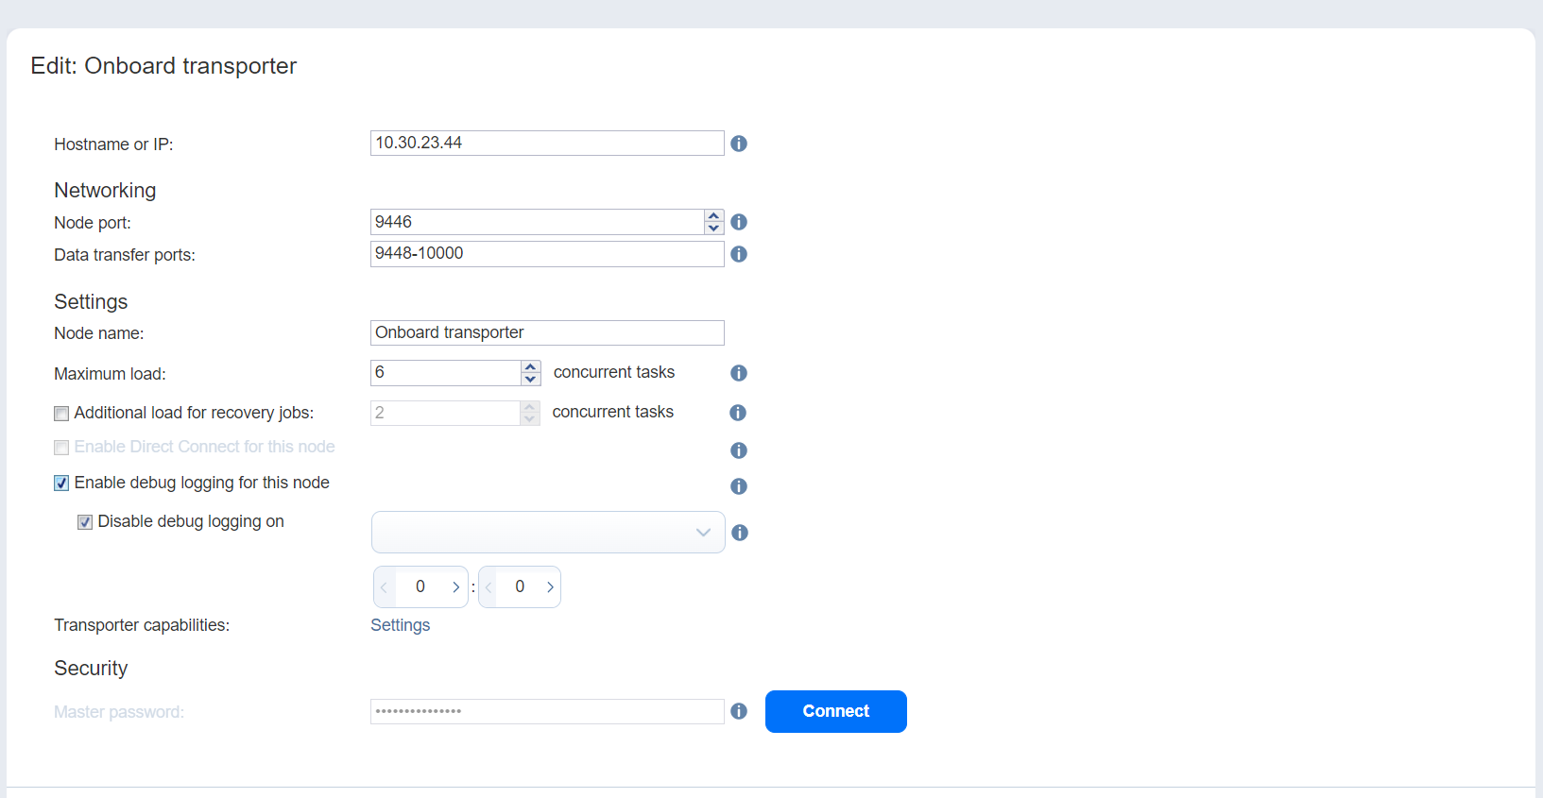Toggle Disable debug logging on checkbox
This screenshot has width=1543, height=798.
85,522
